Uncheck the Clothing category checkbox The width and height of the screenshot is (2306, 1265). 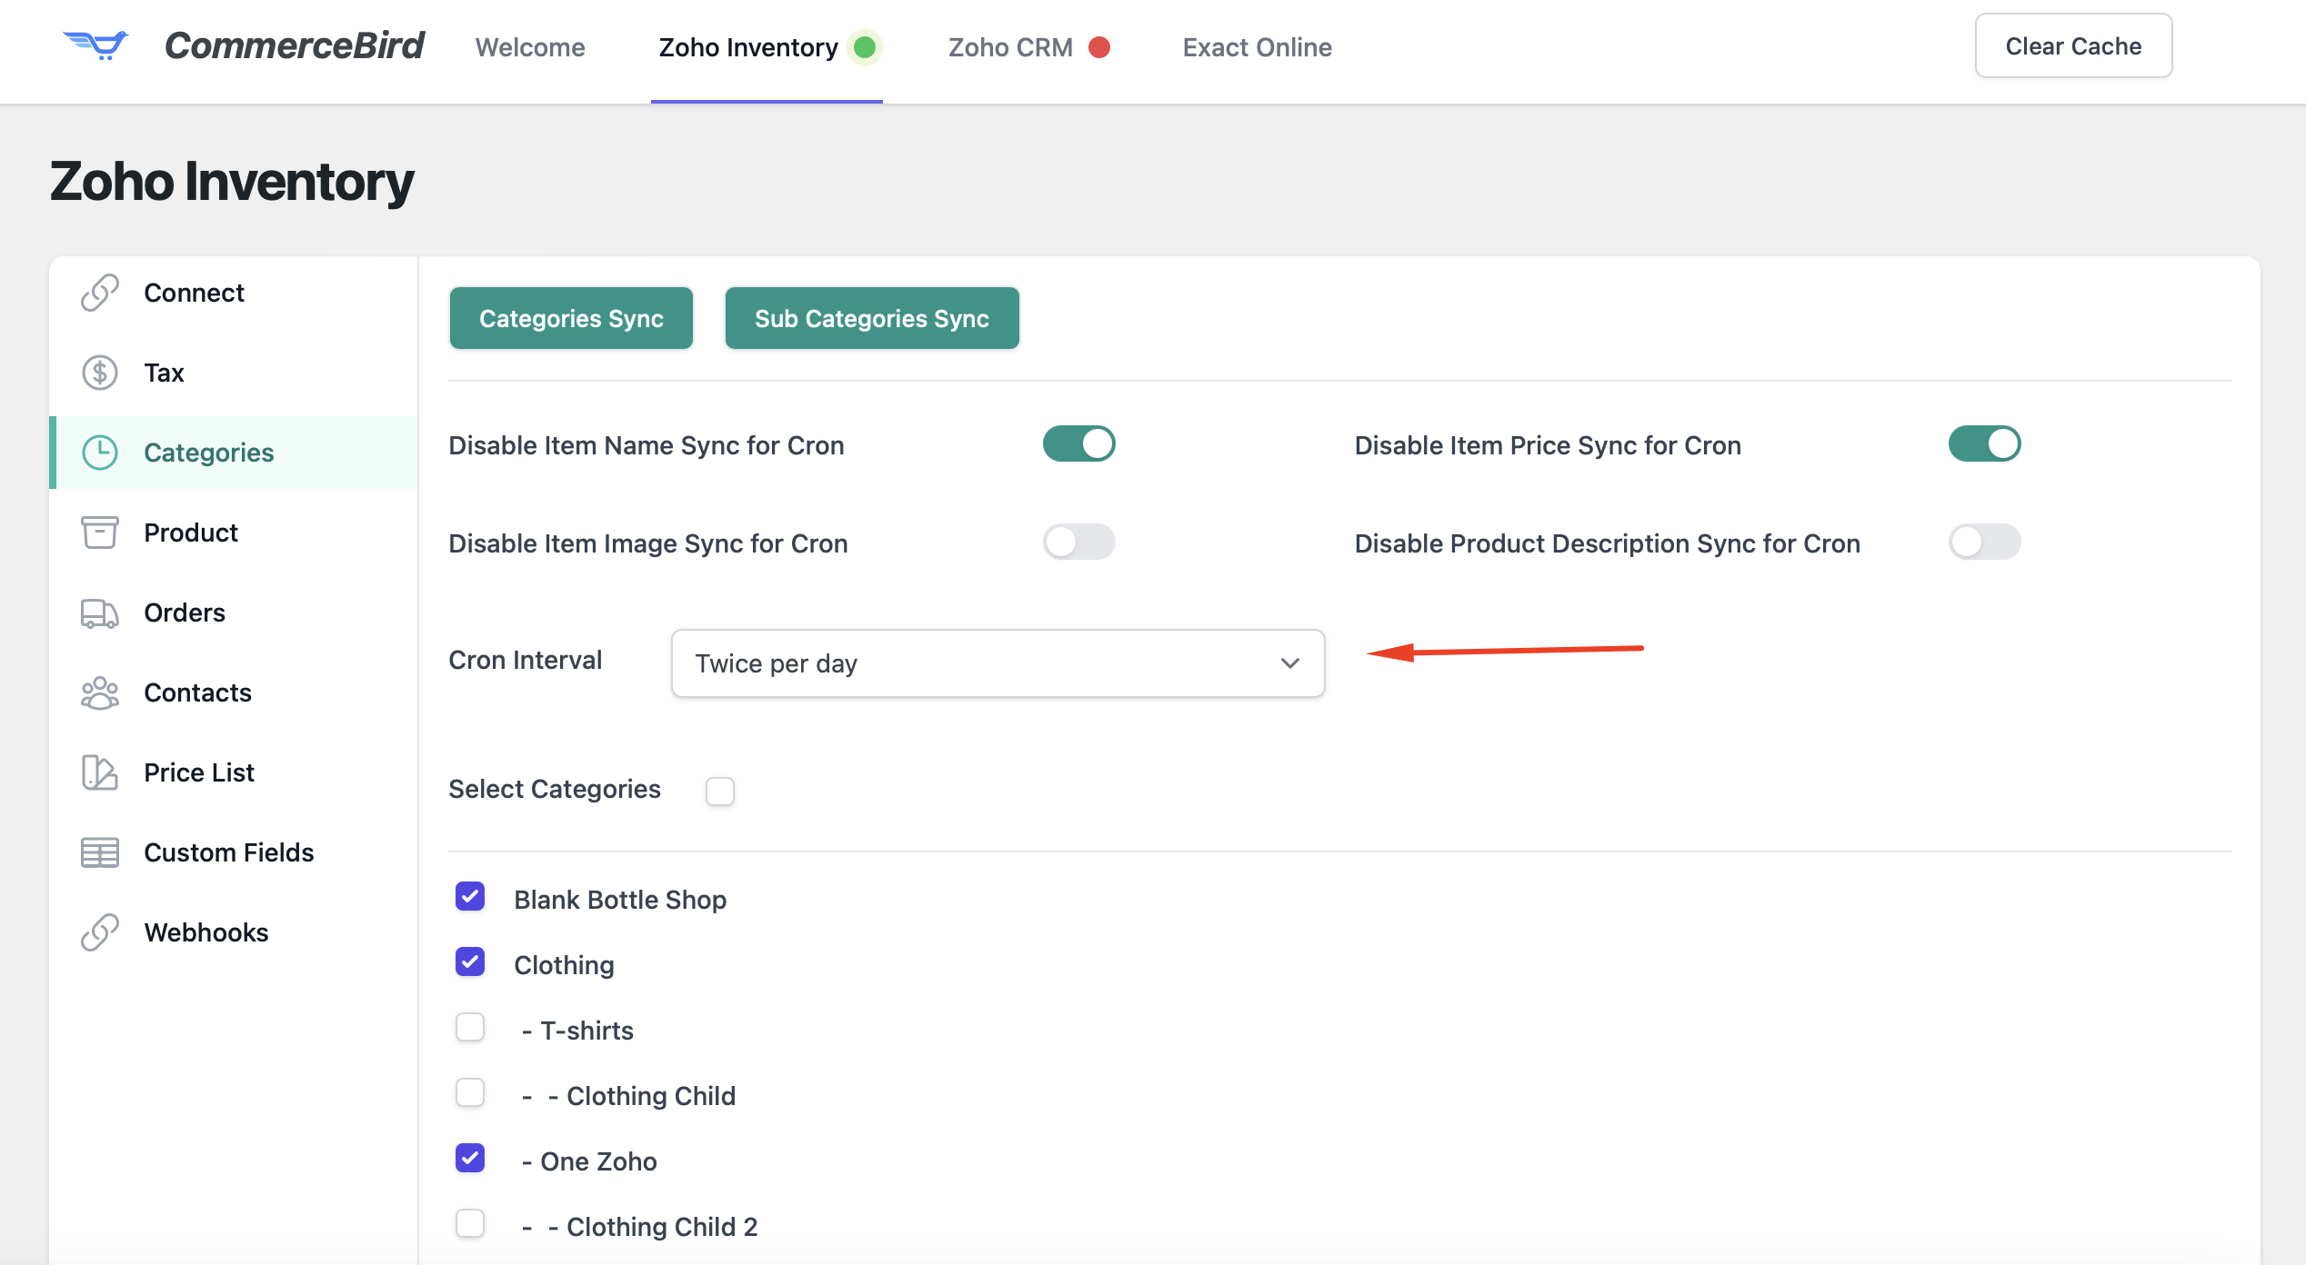[x=470, y=962]
